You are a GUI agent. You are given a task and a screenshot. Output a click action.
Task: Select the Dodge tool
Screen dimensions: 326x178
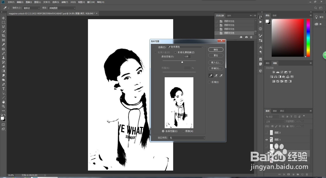(x=3, y=80)
